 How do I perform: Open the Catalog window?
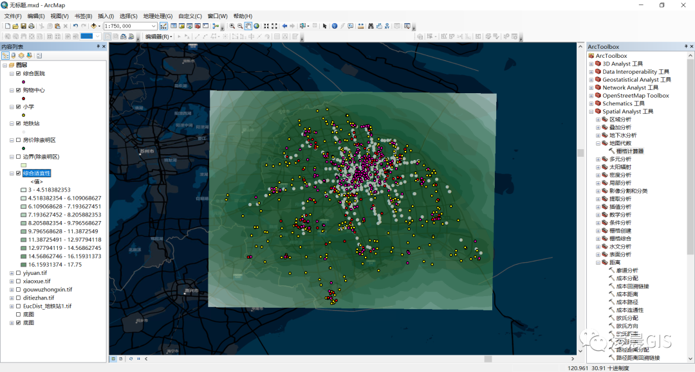pyautogui.click(x=181, y=26)
